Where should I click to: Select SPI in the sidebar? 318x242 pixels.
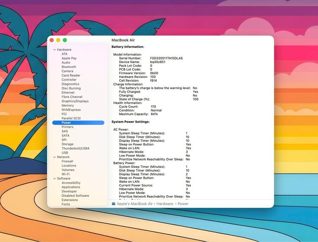click(x=64, y=139)
